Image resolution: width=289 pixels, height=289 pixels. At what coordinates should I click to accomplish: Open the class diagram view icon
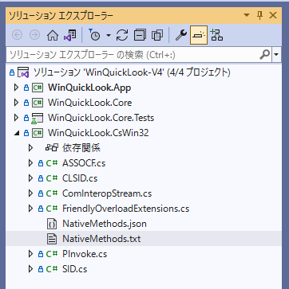[216, 35]
